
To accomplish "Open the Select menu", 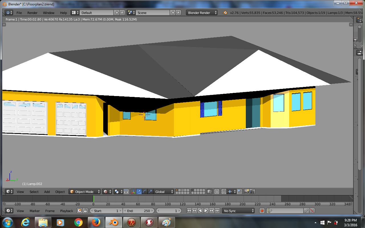I will coord(34,192).
